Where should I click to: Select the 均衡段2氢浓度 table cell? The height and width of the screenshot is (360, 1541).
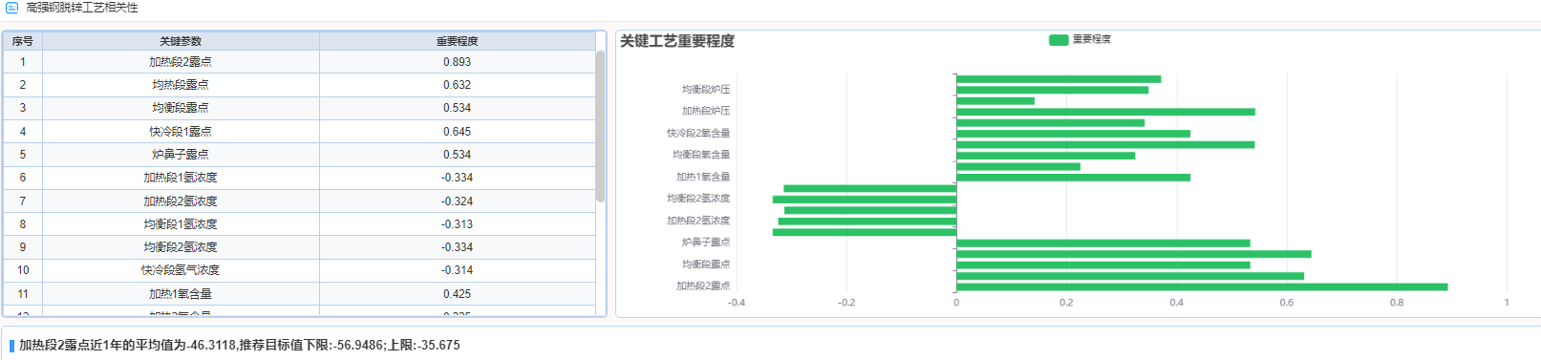tap(181, 247)
